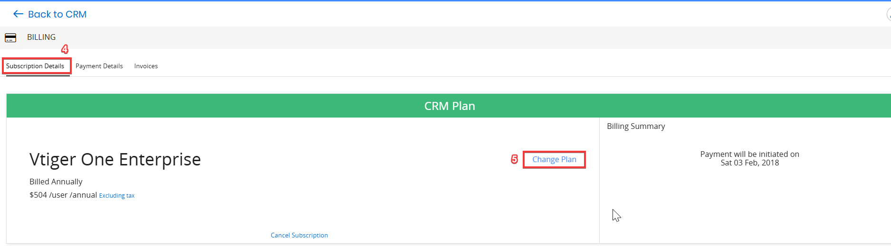Open the Subscription Details tab

pyautogui.click(x=35, y=66)
